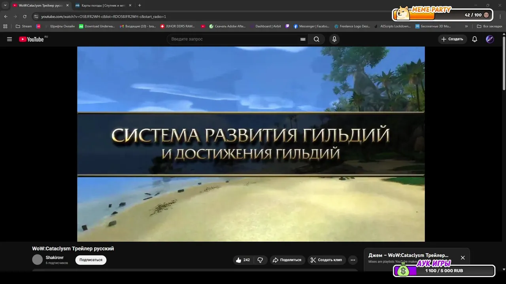Open the Шрифты Онлайн bookmark
Viewport: 506px width, 284px height.
59,26
